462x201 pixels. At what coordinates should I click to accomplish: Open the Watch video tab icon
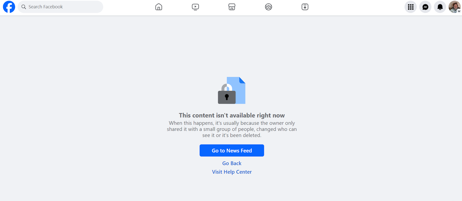pos(195,7)
